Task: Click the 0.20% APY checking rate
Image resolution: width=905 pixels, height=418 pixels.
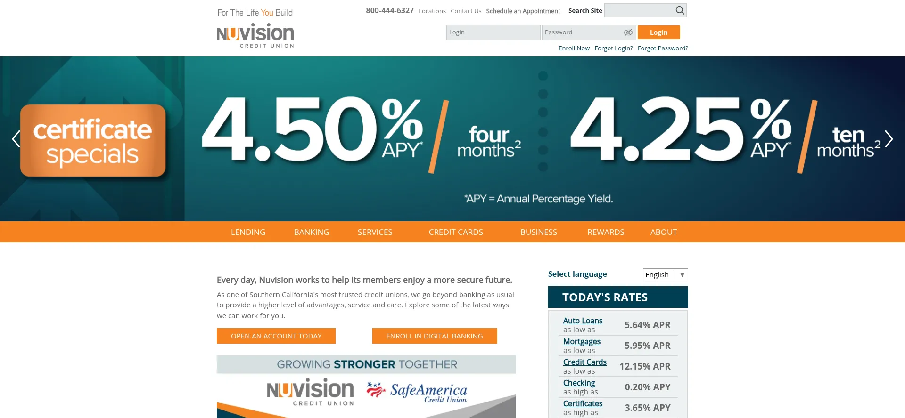Action: point(648,387)
